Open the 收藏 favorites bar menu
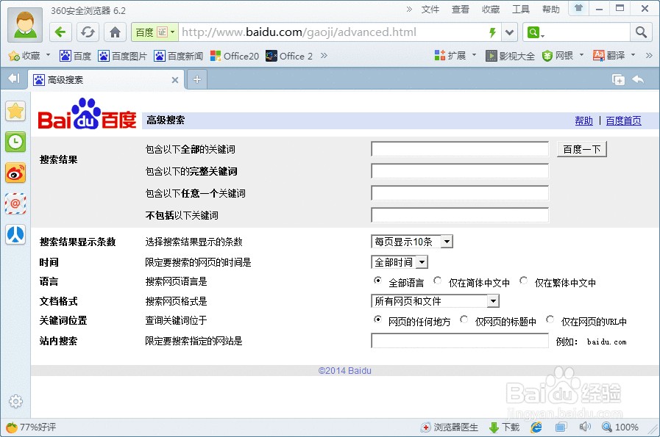The height and width of the screenshot is (437, 660). 29,56
